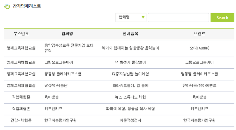This screenshot has height=130, width=236.
Task: Open the WK유아체능단 company entry
Action: pyautogui.click(x=56, y=86)
